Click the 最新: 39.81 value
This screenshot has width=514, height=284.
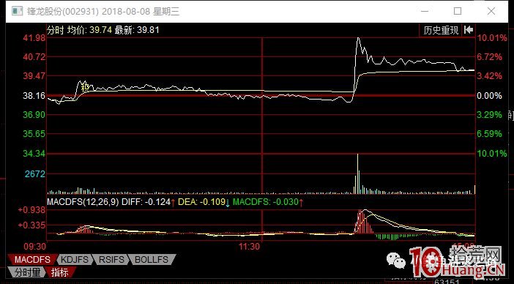pos(137,30)
